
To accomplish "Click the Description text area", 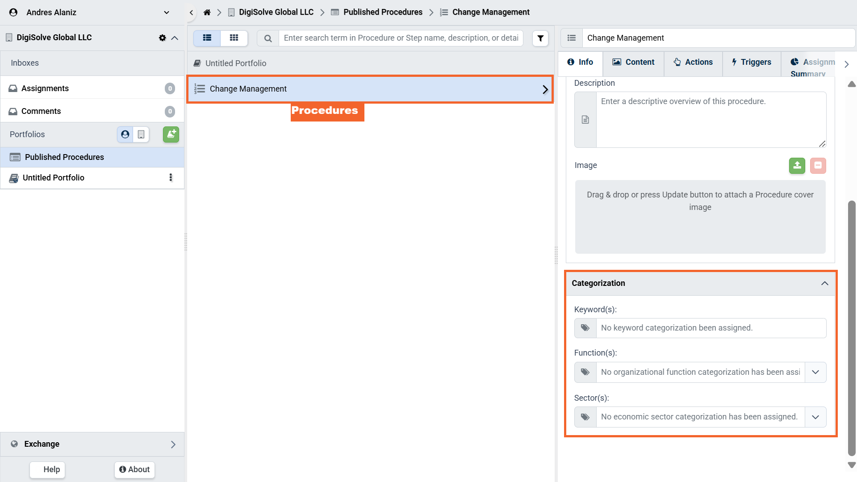I will [711, 120].
